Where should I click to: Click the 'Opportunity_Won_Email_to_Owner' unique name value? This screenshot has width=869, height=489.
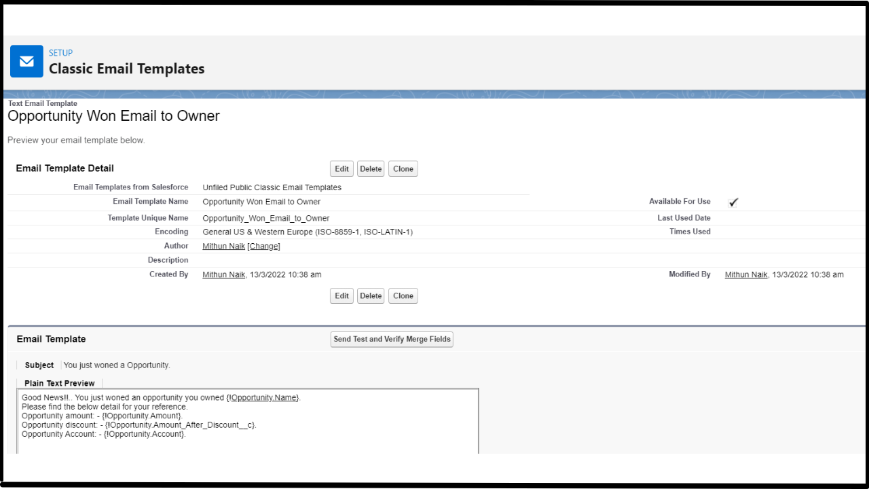pos(266,218)
